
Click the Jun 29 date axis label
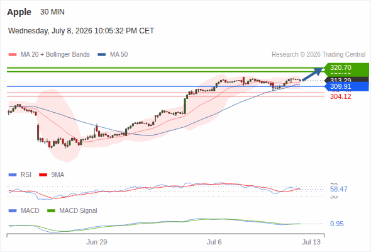[97, 242]
